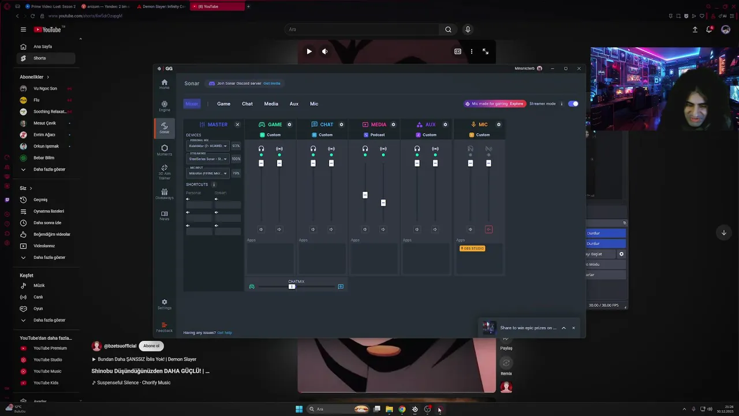Mute GAME stream mix speaker button
739x416 pixels.
pyautogui.click(x=279, y=229)
